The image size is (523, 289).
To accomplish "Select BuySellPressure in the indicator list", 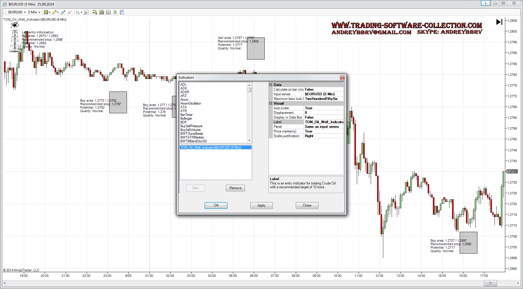I will point(191,126).
